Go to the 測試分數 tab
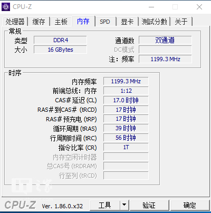Screen dimensions: 211x213 (x=154, y=22)
